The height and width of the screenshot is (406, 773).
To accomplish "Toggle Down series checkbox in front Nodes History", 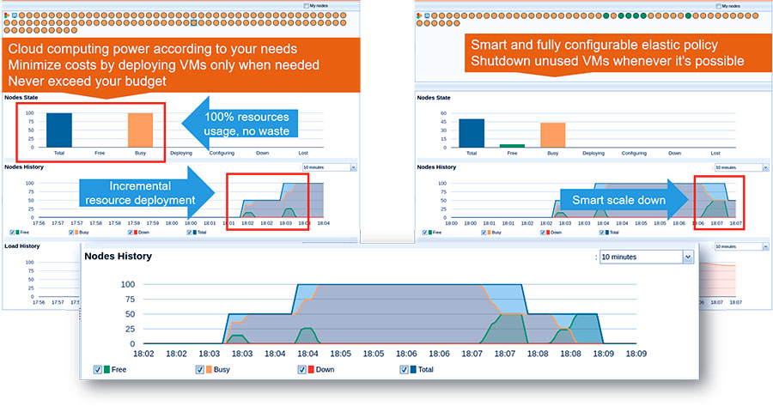I will click(301, 370).
